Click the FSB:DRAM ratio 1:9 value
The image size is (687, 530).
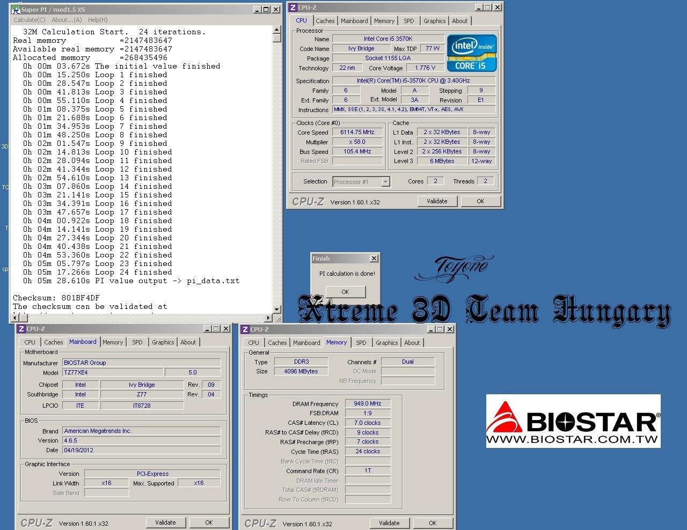(368, 413)
